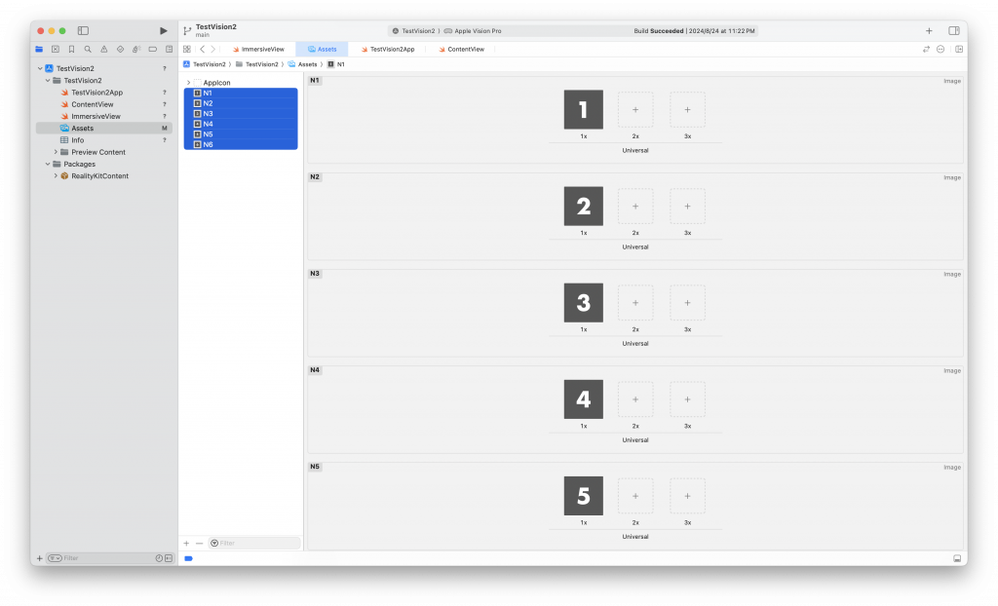Click the N4 2x empty image slot
Viewport: 998px width, 606px height.
635,399
